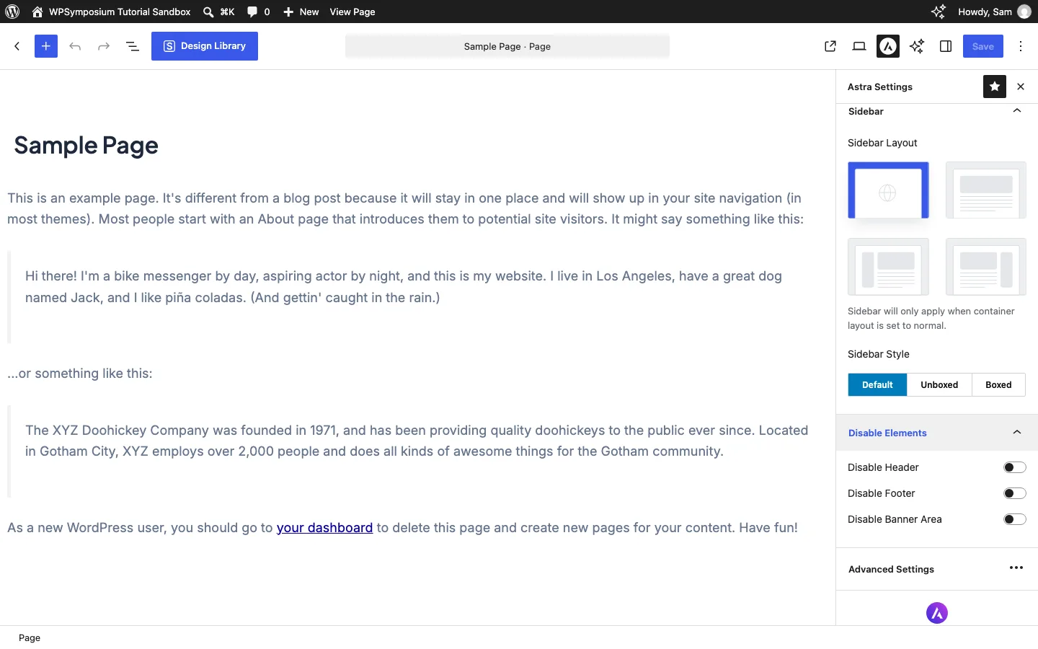Viewport: 1038px width, 649px height.
Task: Select the right sidebar layout thumbnail
Action: pos(985,267)
